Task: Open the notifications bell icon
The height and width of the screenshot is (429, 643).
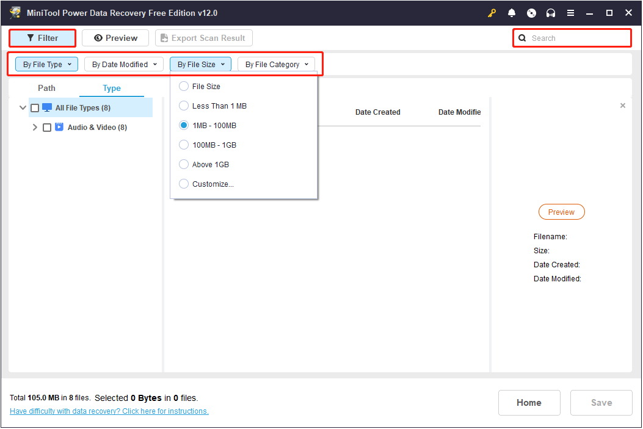Action: [x=511, y=13]
